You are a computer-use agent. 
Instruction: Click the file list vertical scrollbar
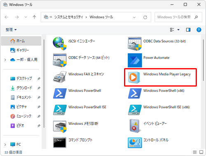[x=204, y=60]
